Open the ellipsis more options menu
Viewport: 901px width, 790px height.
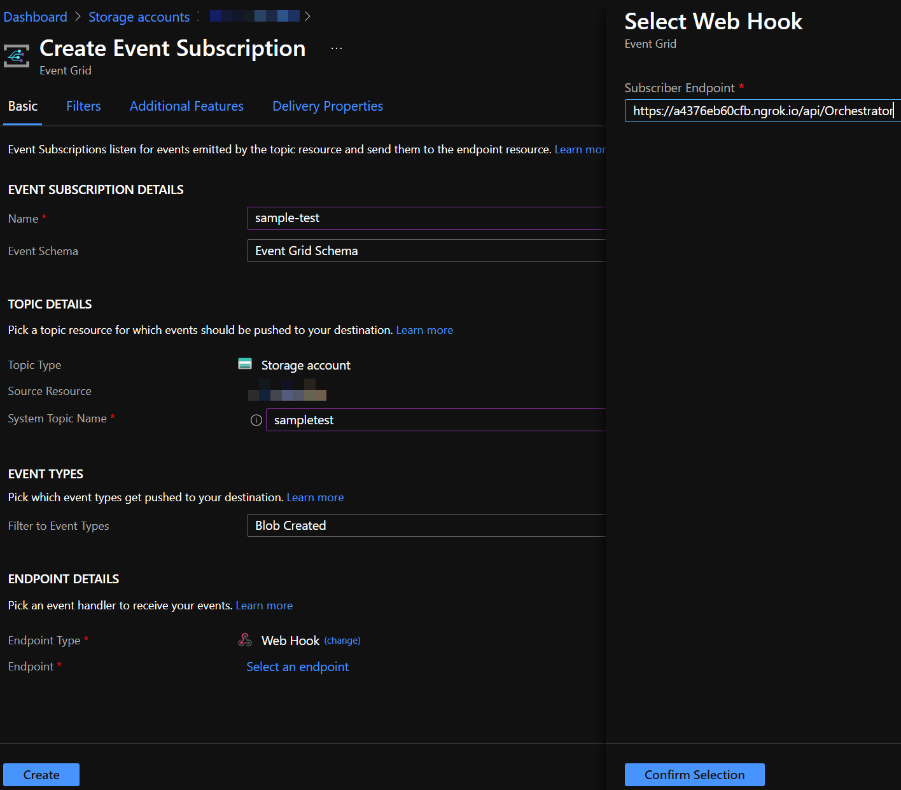coord(337,48)
